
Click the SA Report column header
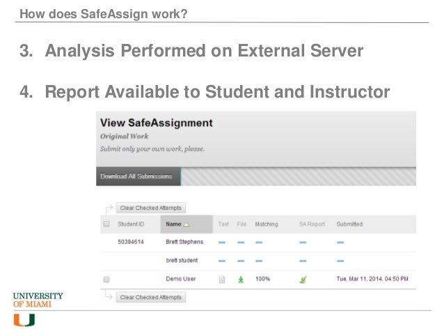pyautogui.click(x=312, y=225)
